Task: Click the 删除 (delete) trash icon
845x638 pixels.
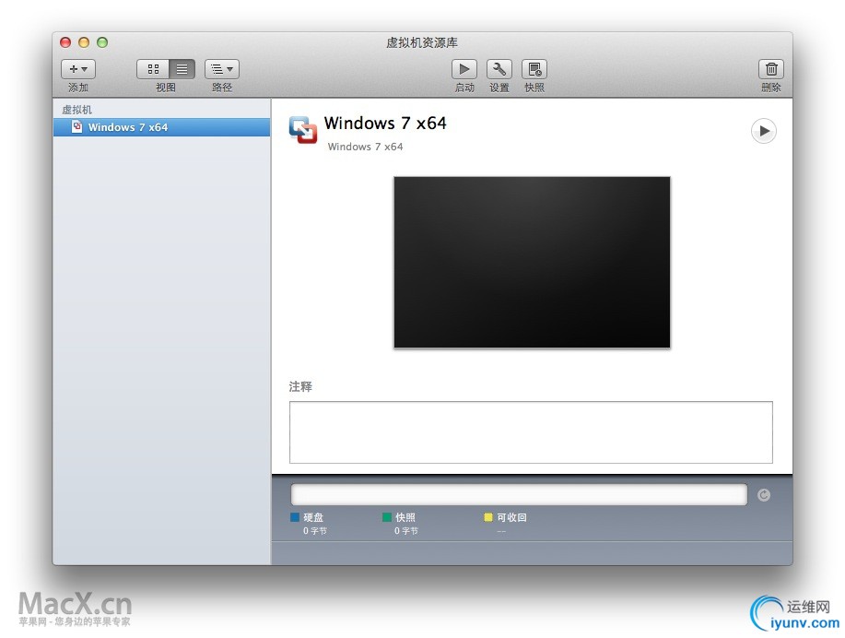Action: 771,69
